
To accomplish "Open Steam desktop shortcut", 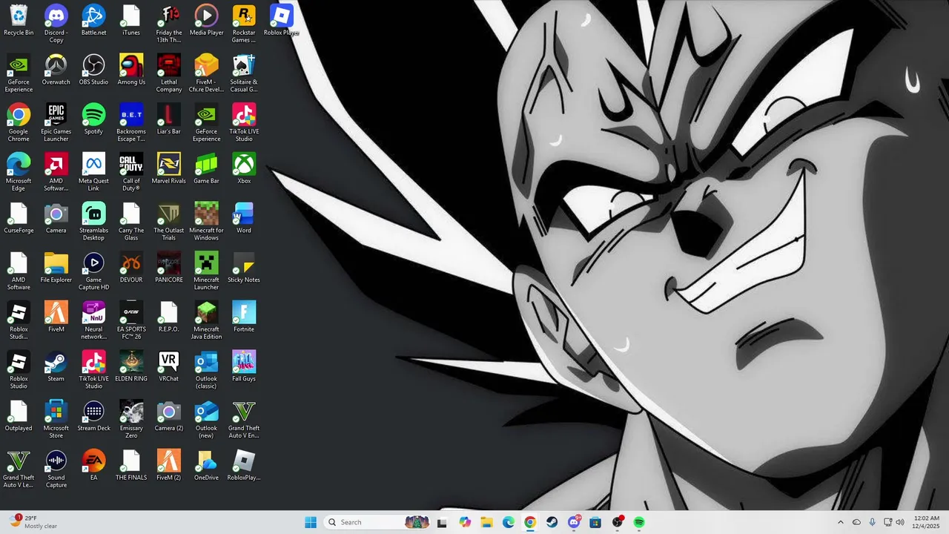I will tap(56, 367).
